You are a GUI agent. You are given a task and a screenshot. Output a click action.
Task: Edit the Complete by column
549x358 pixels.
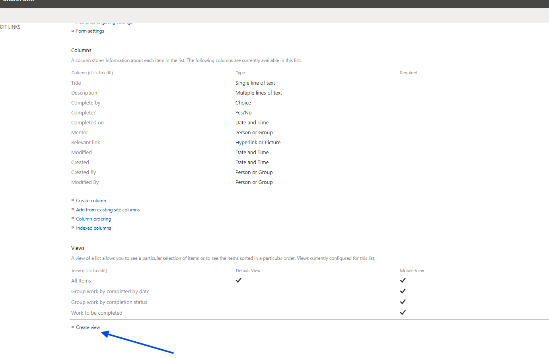[86, 103]
